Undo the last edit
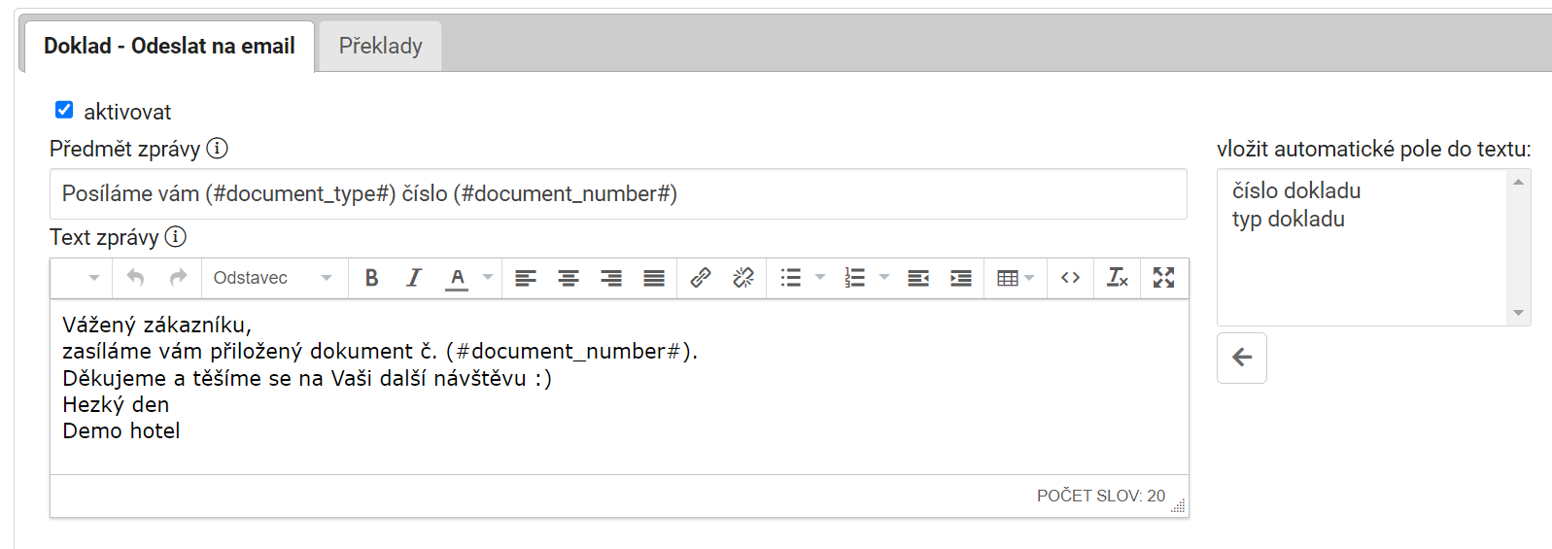Screen dimensions: 1552x549 tap(135, 278)
